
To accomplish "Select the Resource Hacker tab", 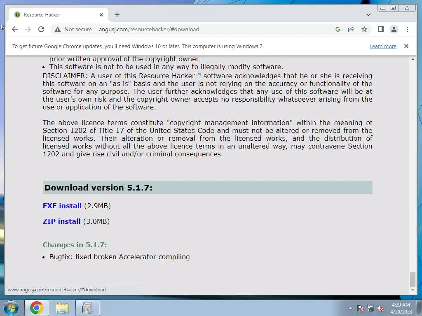I will coord(59,15).
